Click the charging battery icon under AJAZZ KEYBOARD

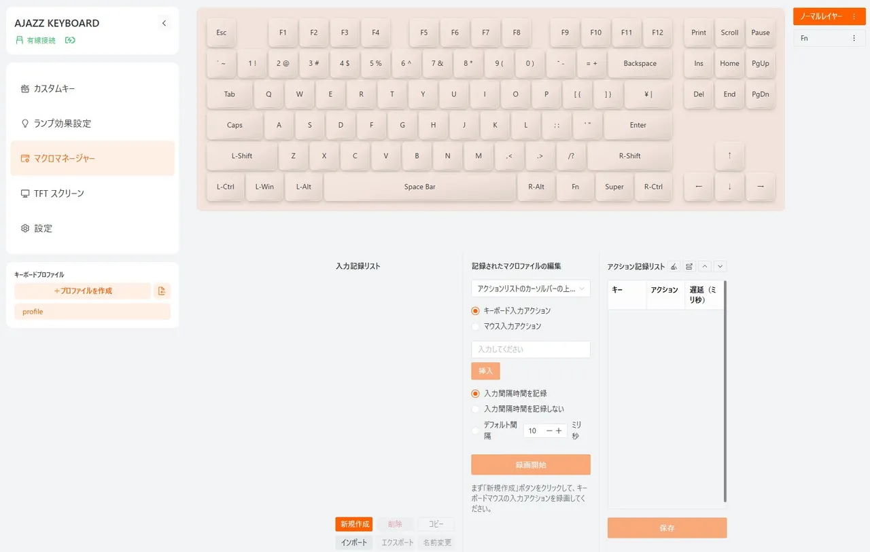click(x=70, y=40)
